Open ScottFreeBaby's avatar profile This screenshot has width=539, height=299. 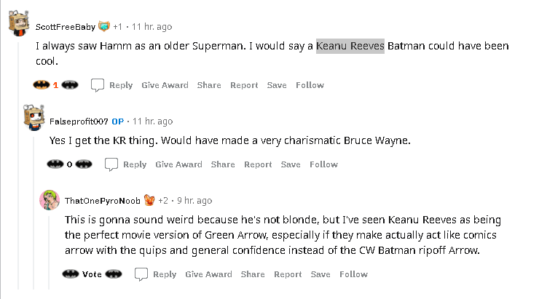coord(18,23)
